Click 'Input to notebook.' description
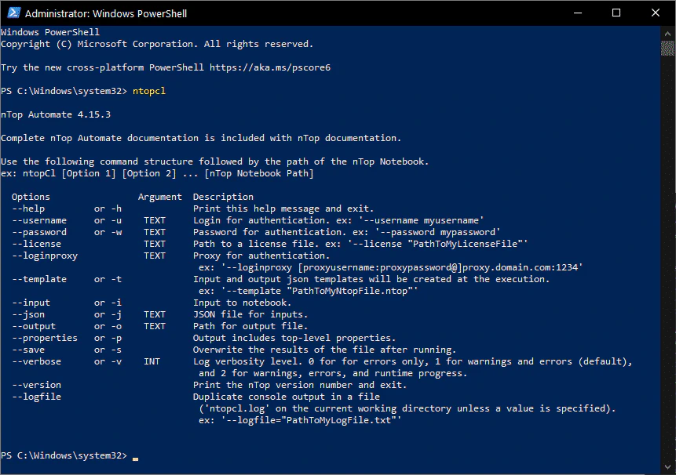This screenshot has width=676, height=475. (243, 303)
